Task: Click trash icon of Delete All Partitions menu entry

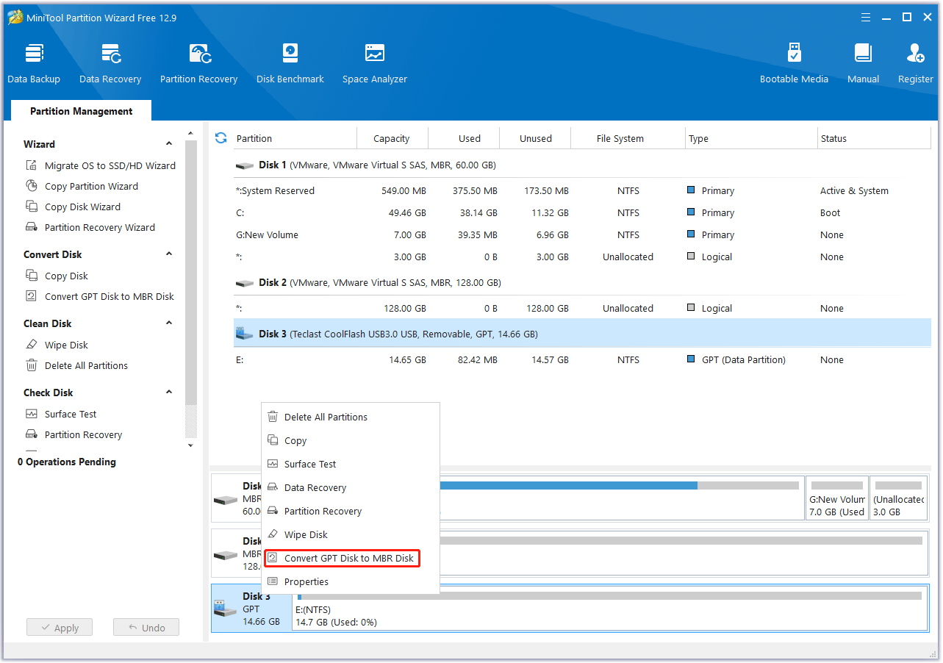Action: (x=273, y=417)
